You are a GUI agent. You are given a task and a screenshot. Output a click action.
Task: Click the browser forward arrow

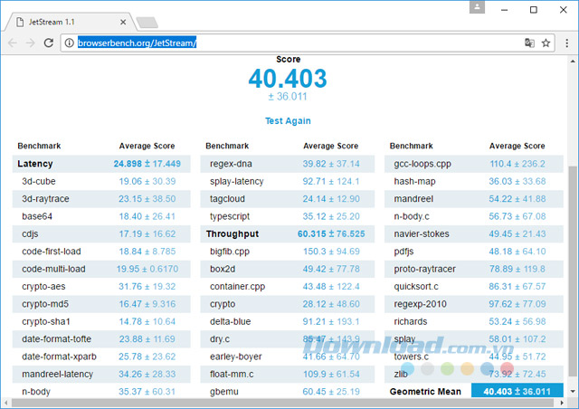(33, 43)
